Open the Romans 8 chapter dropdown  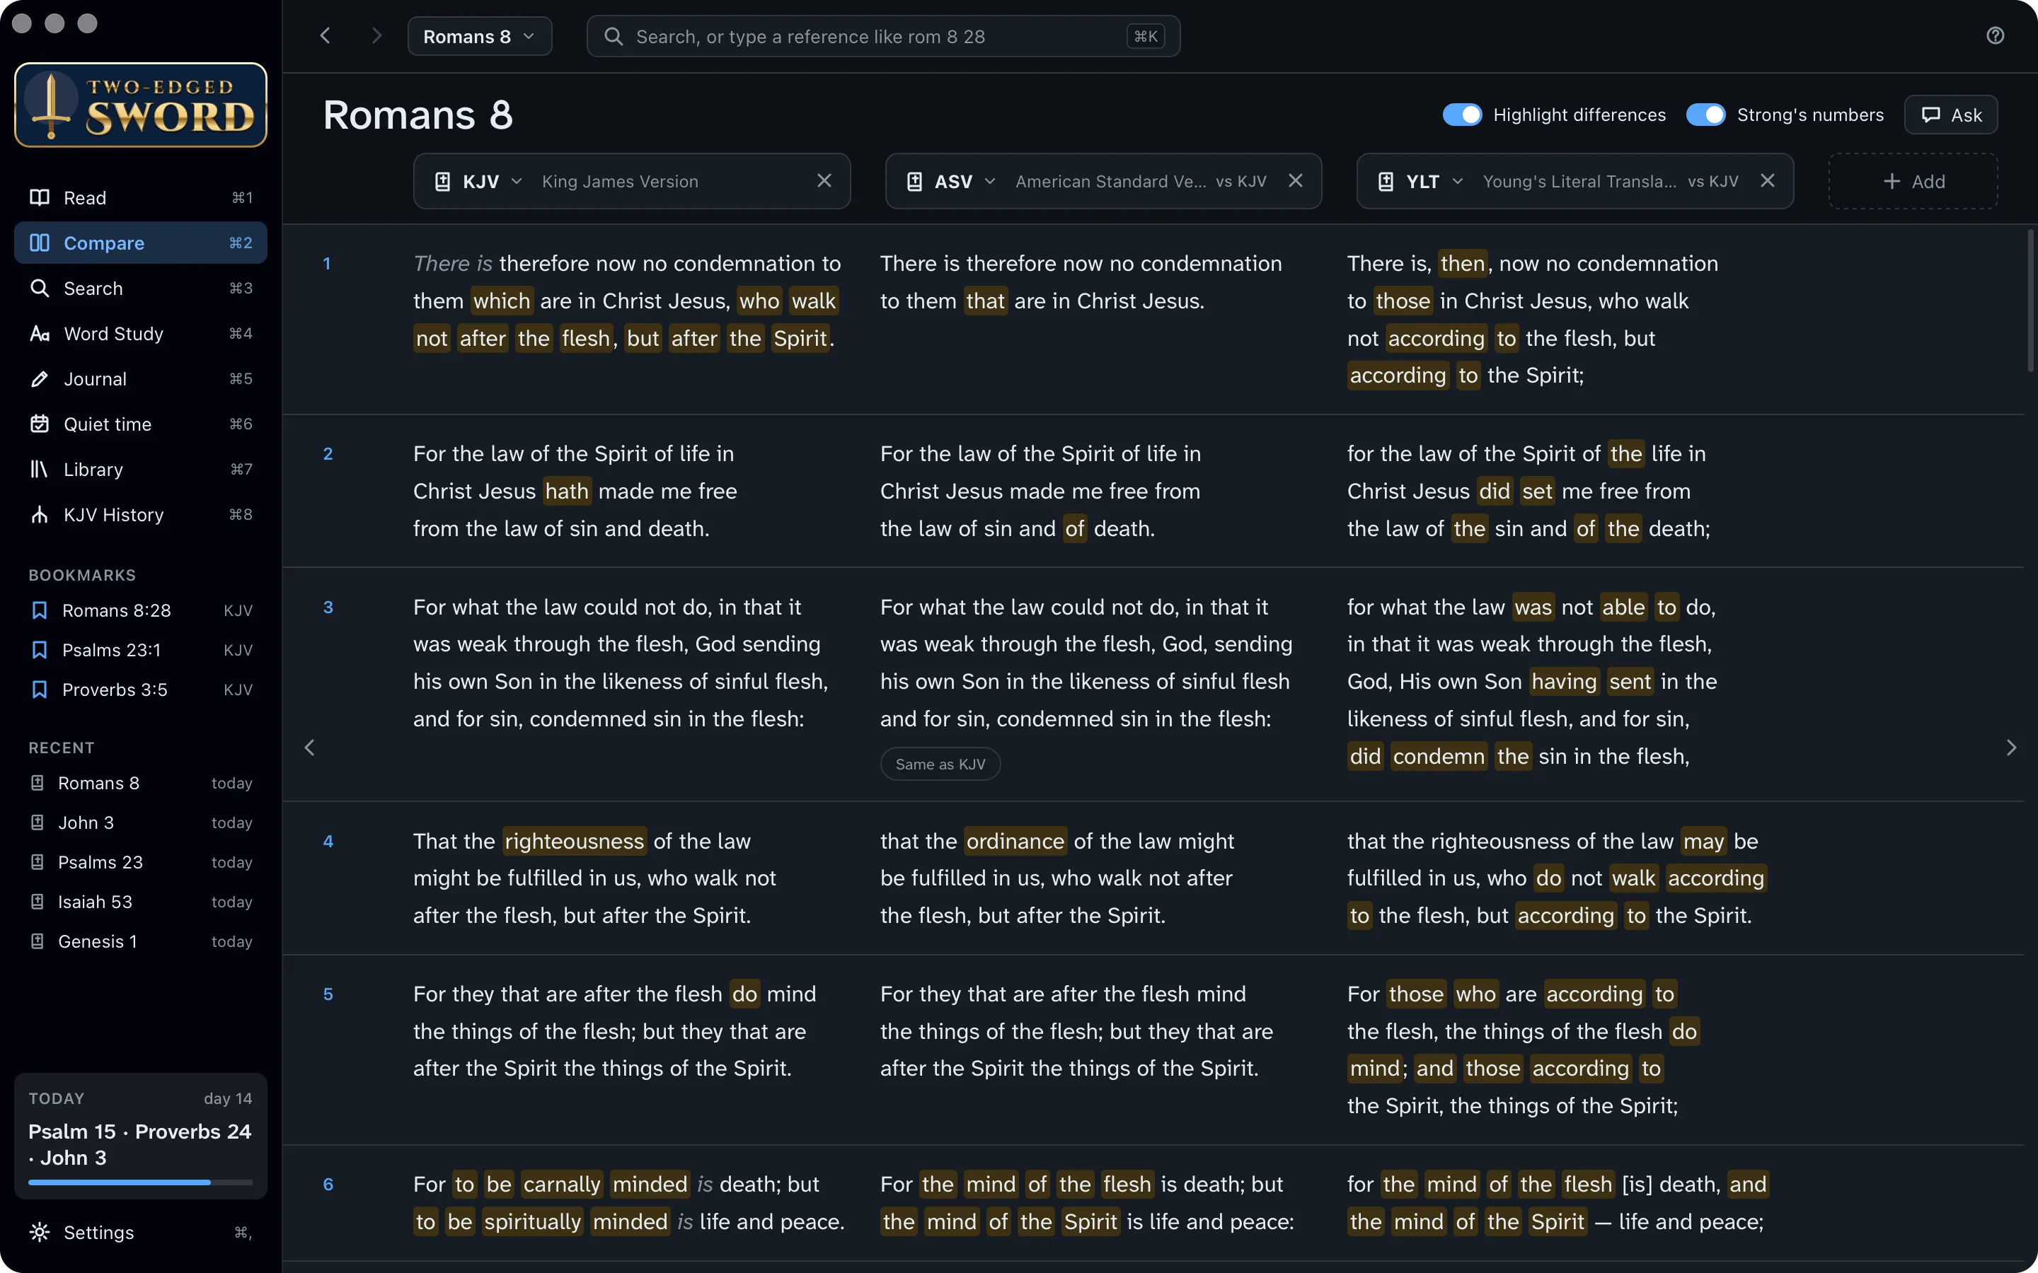click(479, 36)
